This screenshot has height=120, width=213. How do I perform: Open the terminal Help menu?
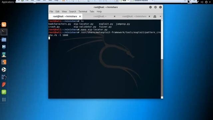(99, 12)
